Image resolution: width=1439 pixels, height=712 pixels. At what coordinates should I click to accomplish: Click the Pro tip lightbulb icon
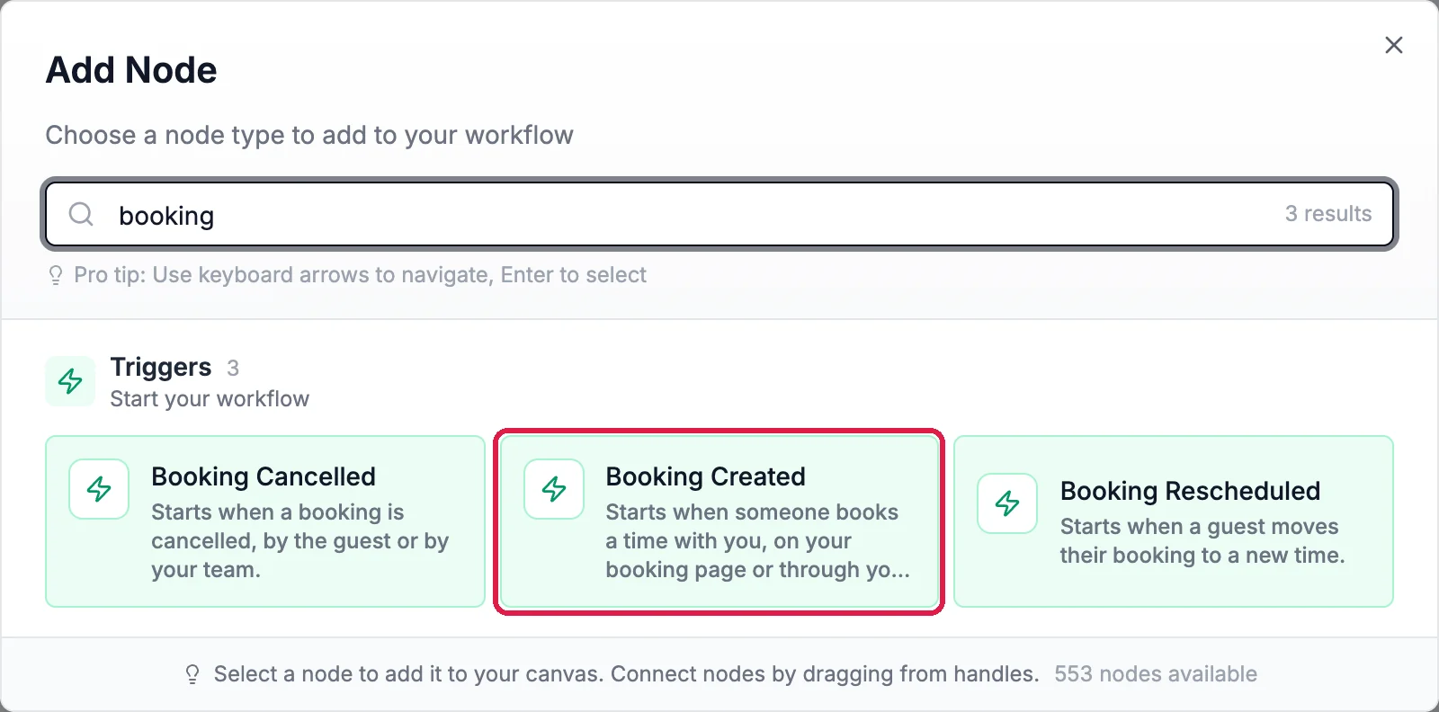[x=56, y=275]
